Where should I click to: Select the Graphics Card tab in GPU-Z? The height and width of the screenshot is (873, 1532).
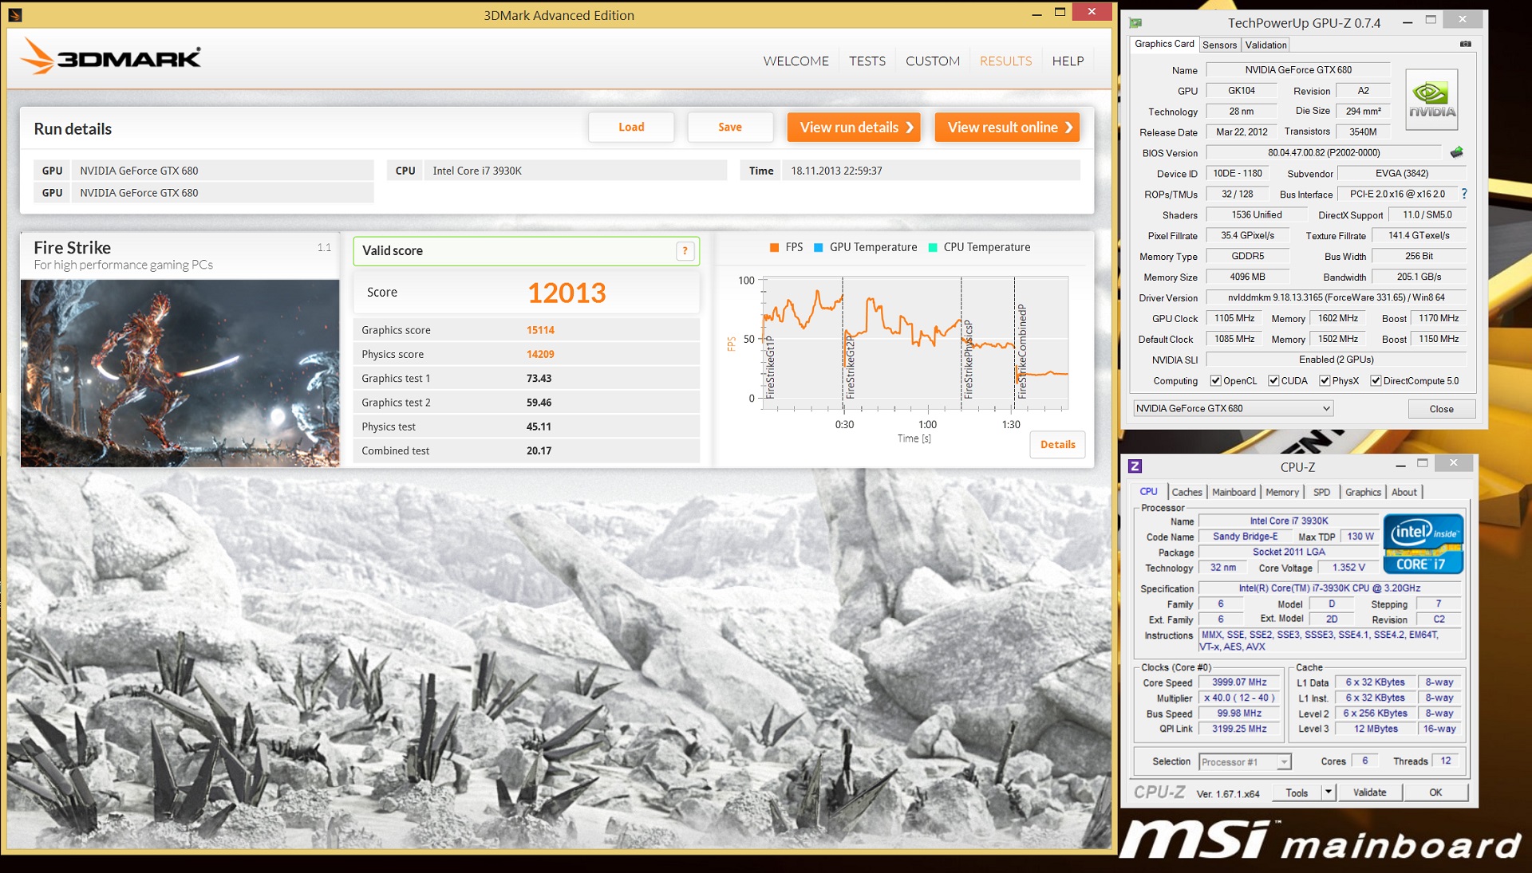pos(1164,44)
